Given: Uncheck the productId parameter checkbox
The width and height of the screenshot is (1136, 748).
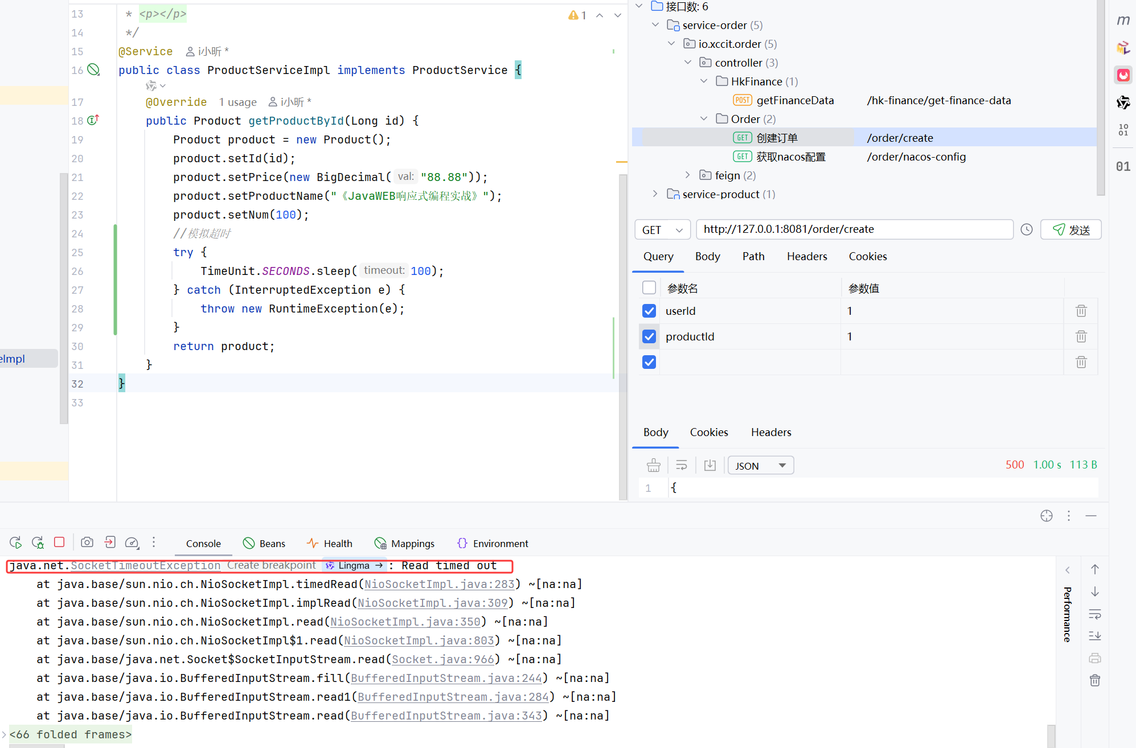Looking at the screenshot, I should click(649, 336).
